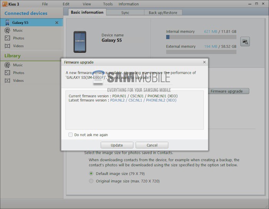Switch to the Sync tab
Image resolution: width=269 pixels, height=209 pixels.
coord(125,13)
